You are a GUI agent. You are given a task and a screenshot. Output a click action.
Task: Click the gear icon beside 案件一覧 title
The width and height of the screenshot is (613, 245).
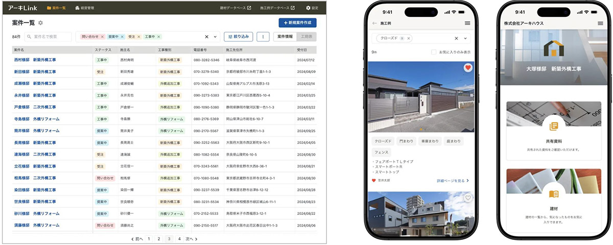(41, 23)
